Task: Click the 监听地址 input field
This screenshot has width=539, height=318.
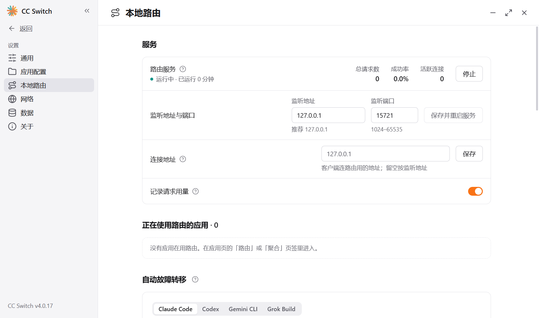Action: point(328,115)
